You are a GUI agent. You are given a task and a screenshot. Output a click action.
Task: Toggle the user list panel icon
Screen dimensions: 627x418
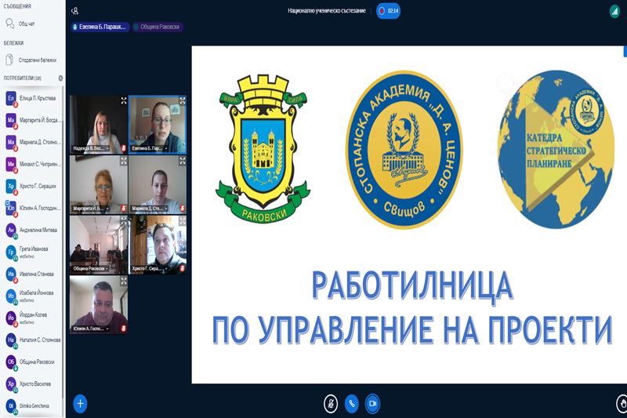[74, 11]
